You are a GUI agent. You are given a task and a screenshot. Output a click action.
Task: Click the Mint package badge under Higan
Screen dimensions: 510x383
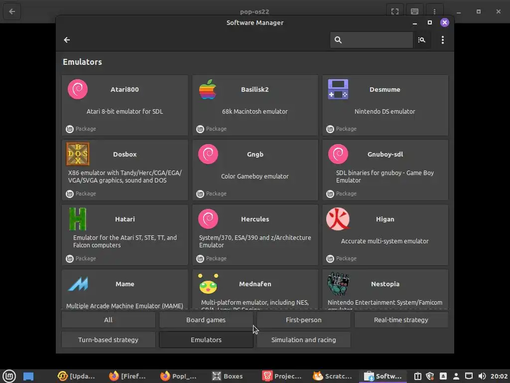pos(330,258)
